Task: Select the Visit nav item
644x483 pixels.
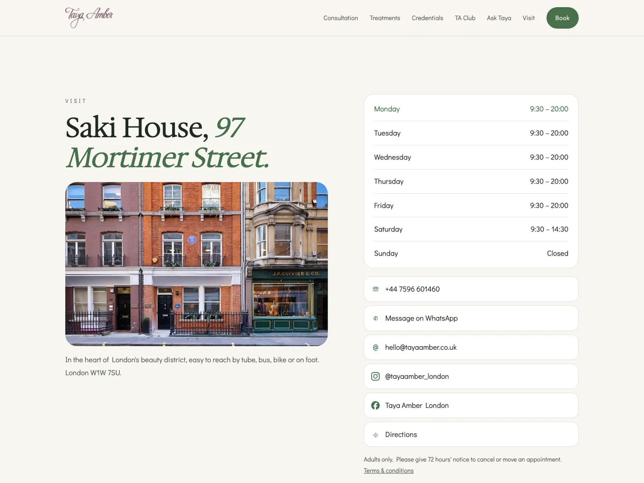Action: (529, 18)
